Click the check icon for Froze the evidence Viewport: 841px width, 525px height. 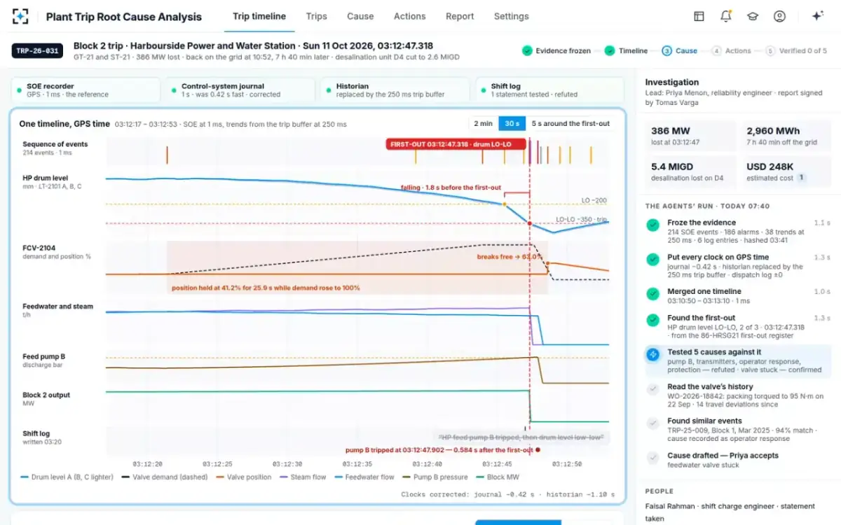pos(653,225)
